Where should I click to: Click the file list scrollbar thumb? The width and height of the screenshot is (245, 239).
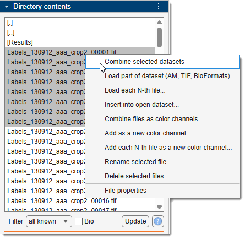coord(160,37)
